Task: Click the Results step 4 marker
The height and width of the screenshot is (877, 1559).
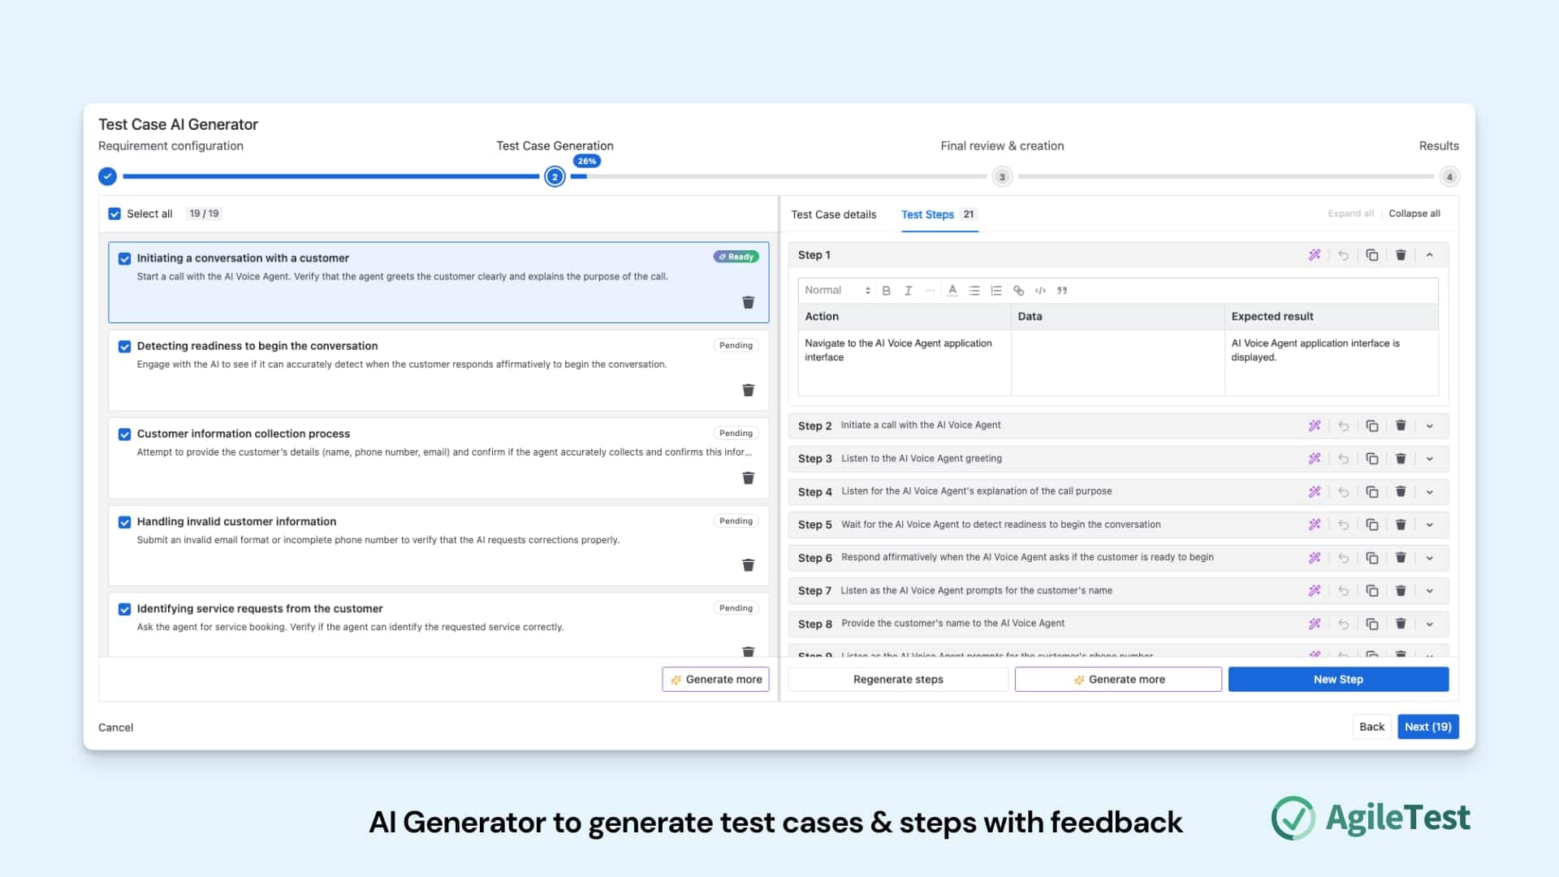Action: [x=1449, y=176]
